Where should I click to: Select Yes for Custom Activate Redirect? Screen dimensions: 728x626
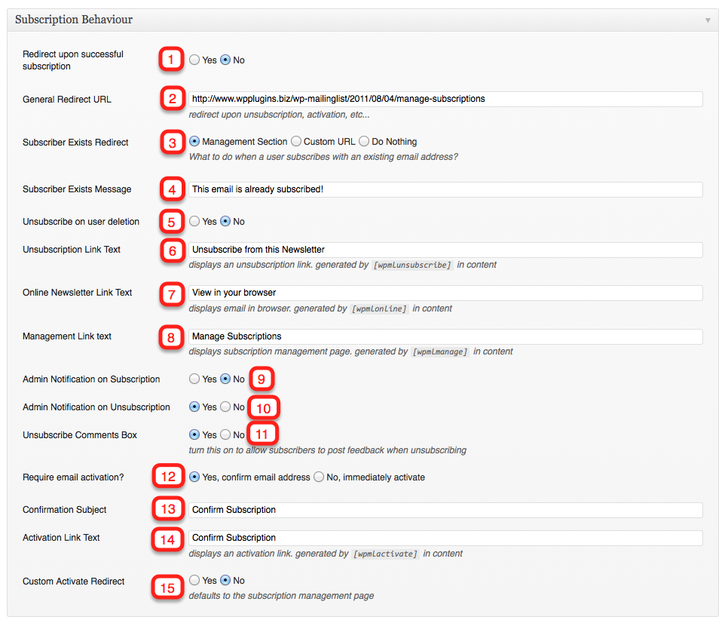point(194,580)
